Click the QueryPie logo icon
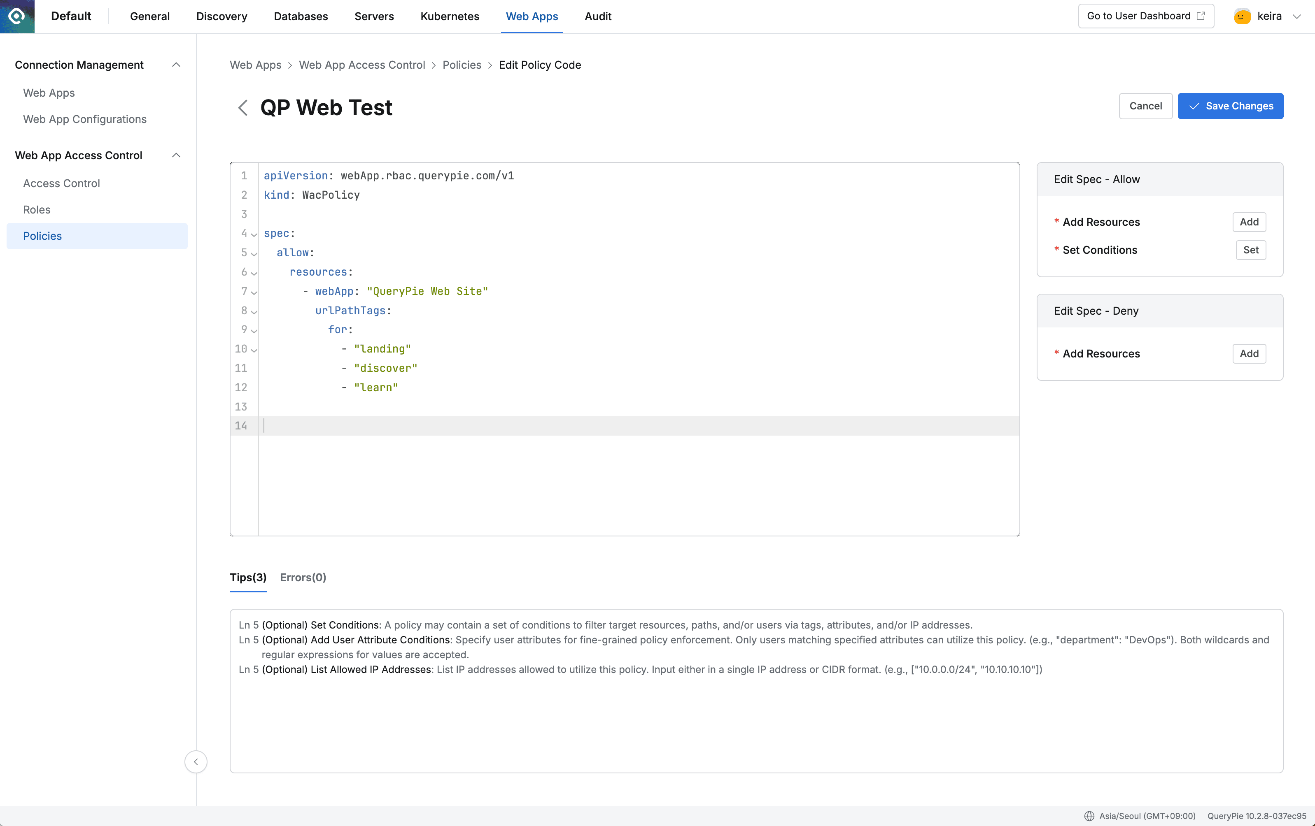 pyautogui.click(x=16, y=16)
